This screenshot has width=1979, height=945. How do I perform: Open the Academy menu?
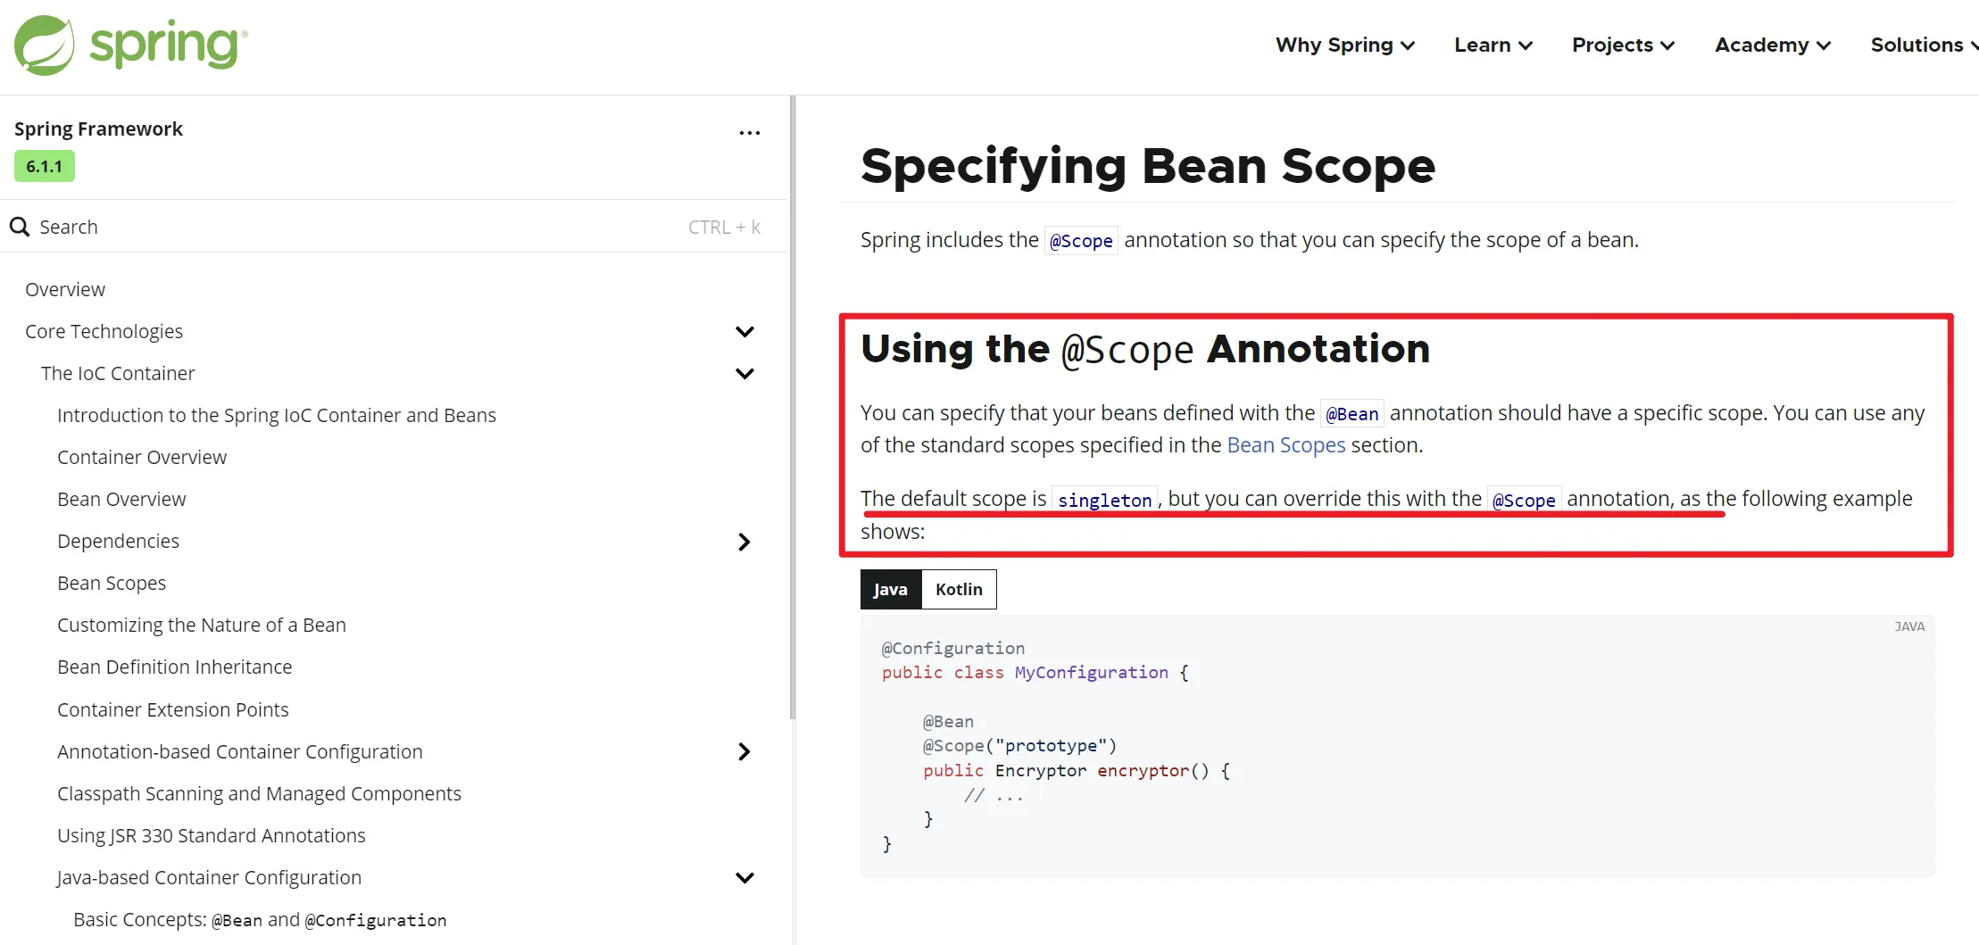tap(1772, 46)
